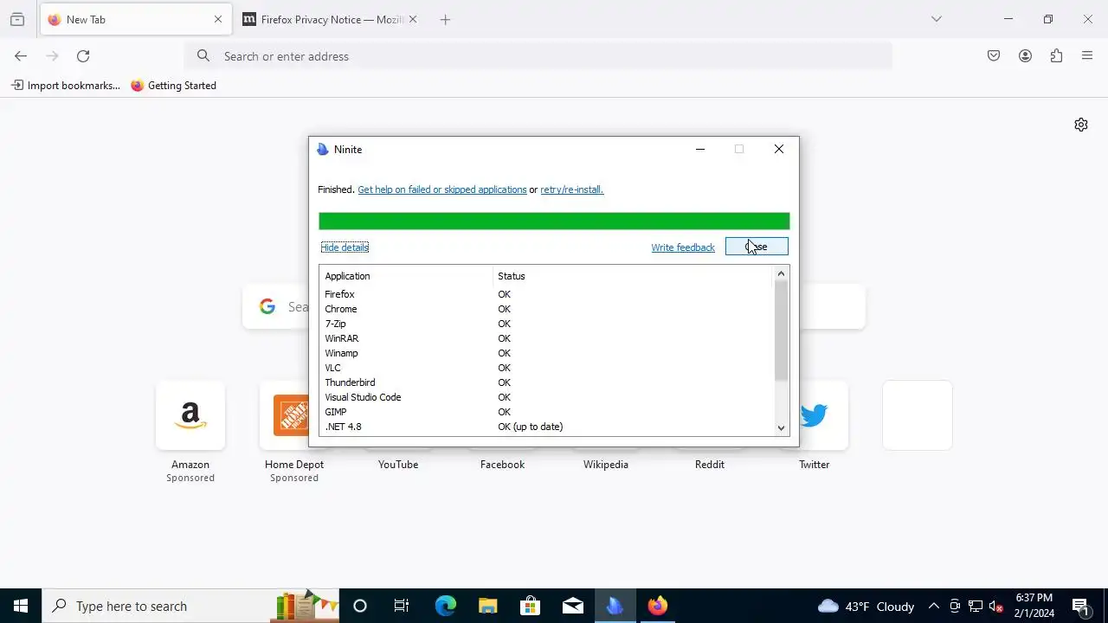
Task: Open the Write feedback link
Action: tap(683, 247)
